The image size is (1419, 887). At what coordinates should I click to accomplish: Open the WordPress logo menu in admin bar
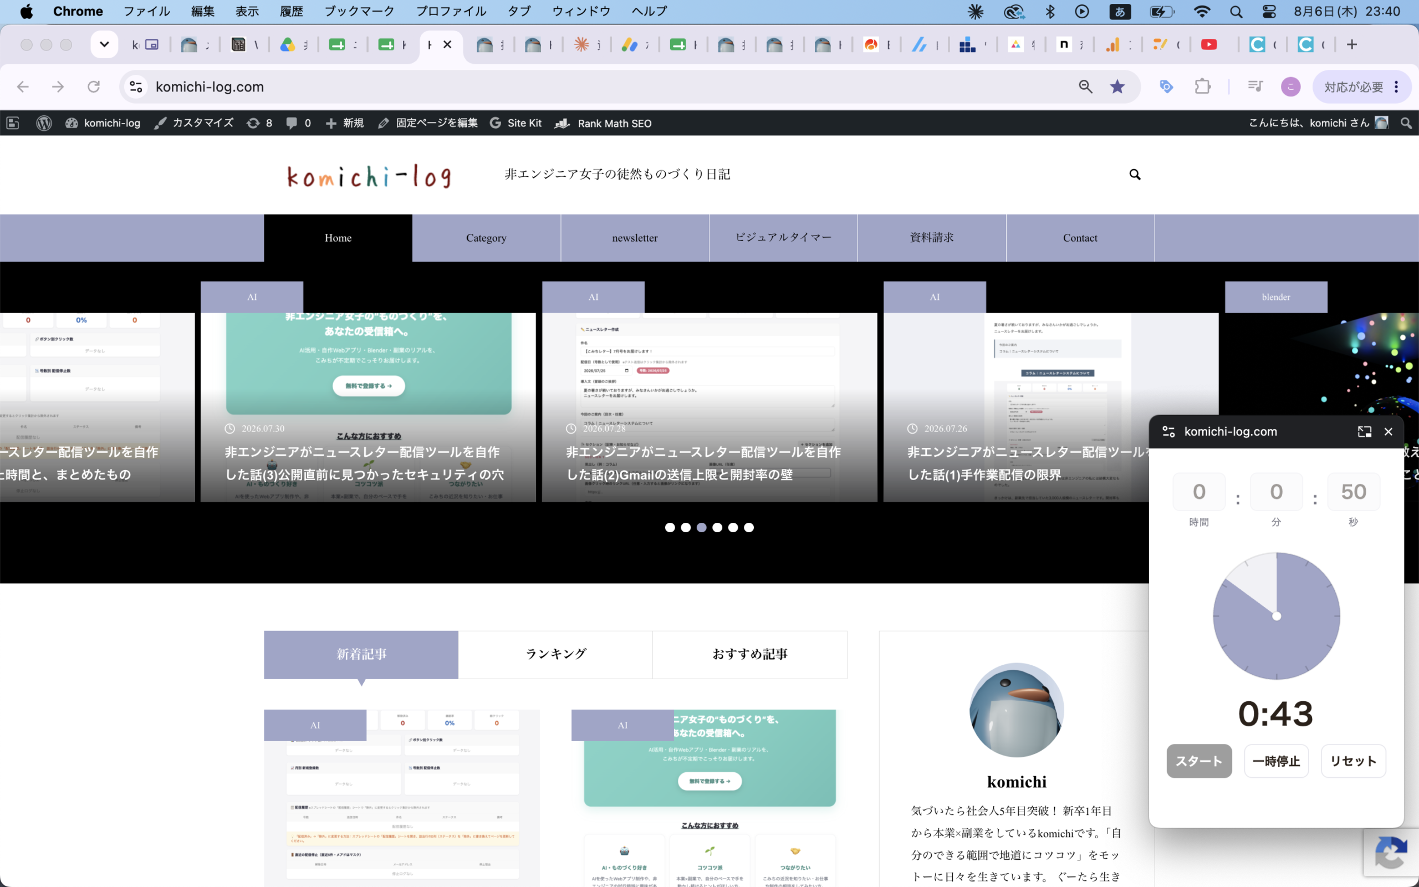click(x=44, y=123)
